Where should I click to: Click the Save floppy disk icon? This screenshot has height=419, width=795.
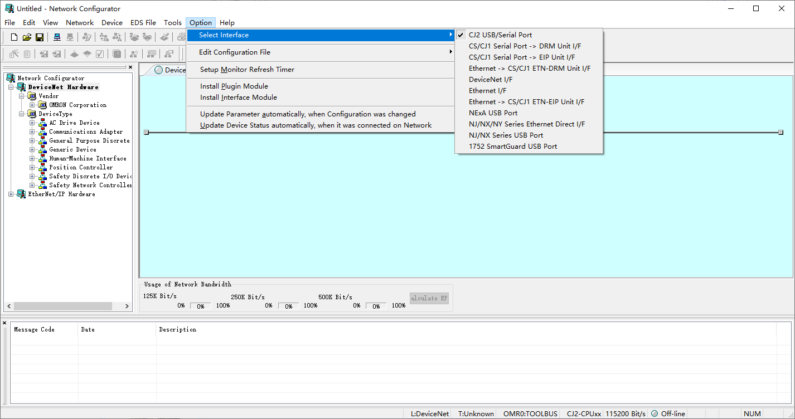coord(40,37)
